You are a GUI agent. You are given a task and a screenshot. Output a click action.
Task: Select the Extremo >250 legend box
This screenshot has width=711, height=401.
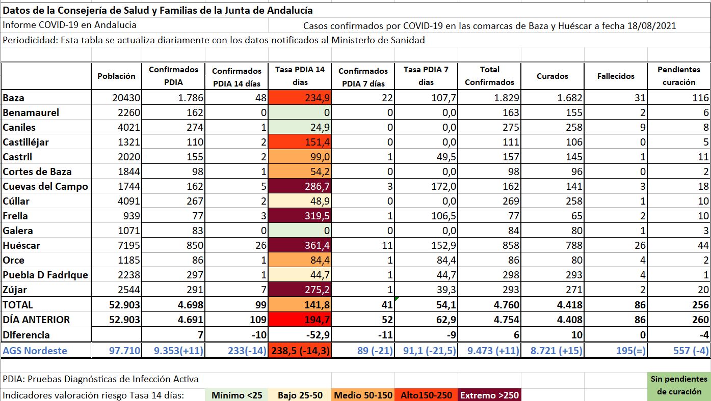point(489,395)
